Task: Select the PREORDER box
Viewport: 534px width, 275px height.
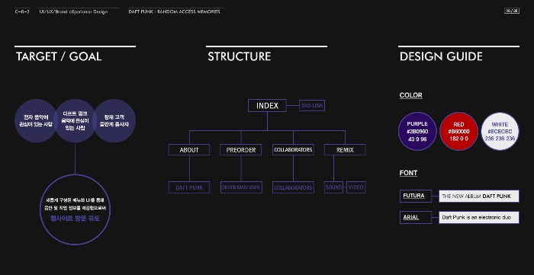Action: tap(241, 150)
